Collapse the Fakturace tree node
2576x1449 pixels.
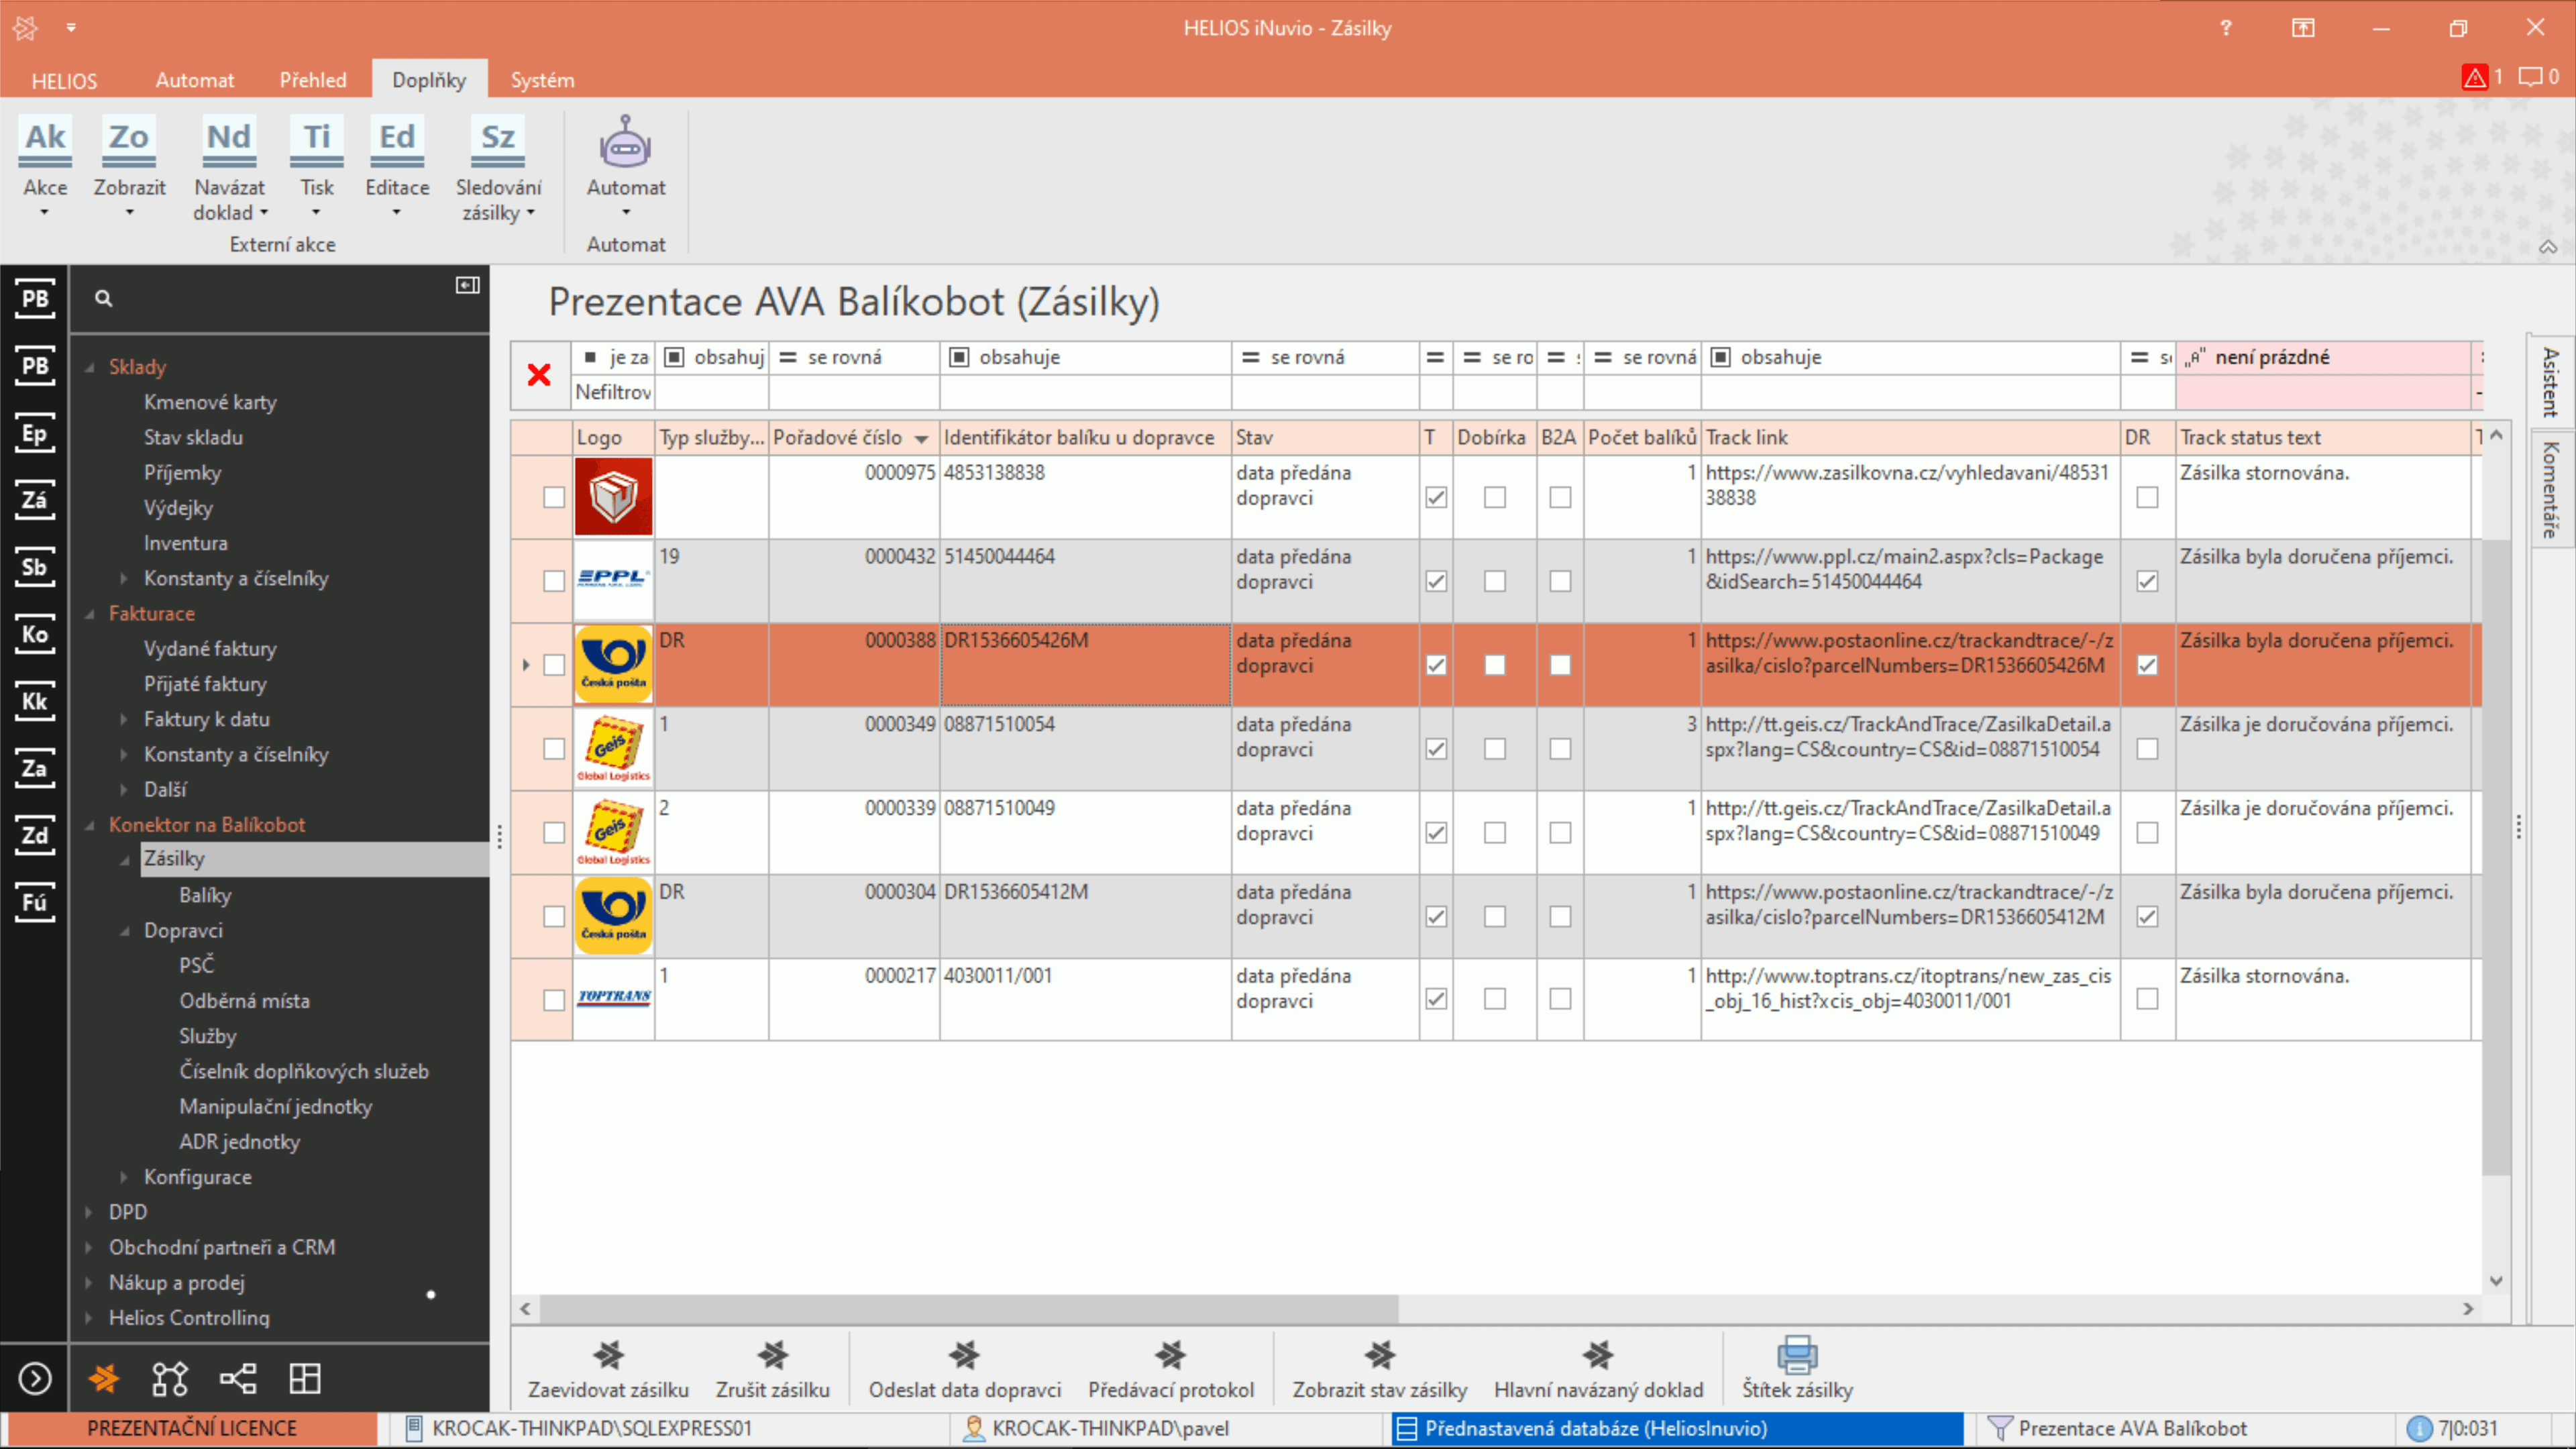point(90,614)
